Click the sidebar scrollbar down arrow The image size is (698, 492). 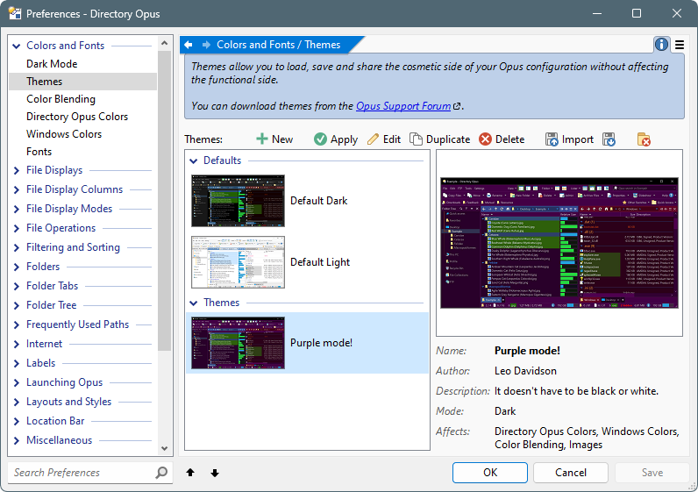pos(164,448)
